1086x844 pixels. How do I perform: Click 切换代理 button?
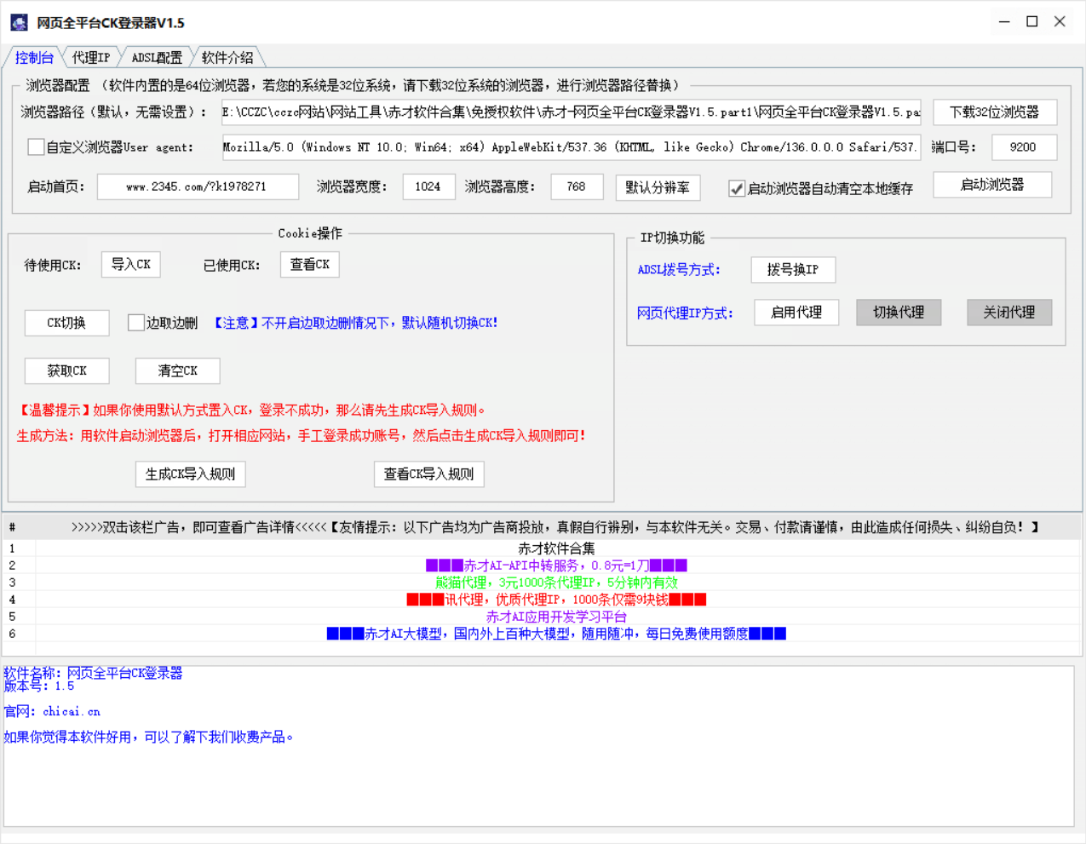point(899,313)
